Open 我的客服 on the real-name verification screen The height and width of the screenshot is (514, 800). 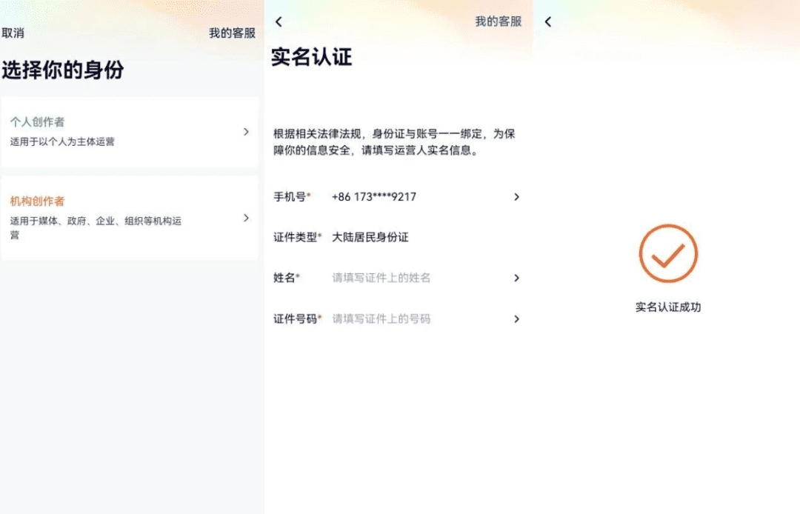[x=499, y=21]
